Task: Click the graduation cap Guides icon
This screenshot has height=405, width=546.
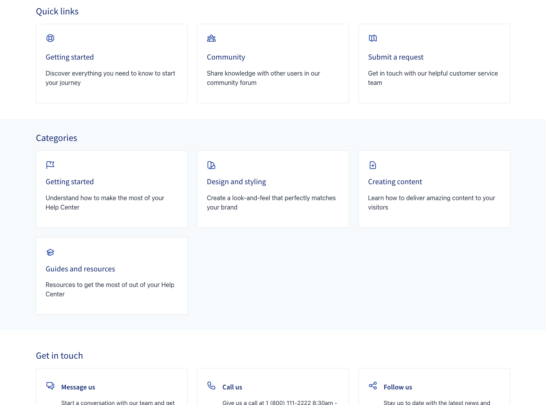Action: pyautogui.click(x=50, y=252)
